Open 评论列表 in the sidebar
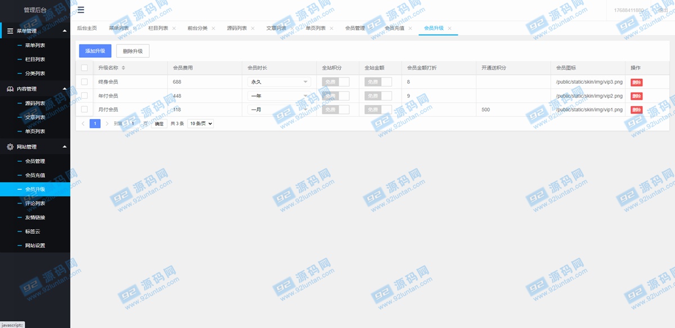 point(35,203)
